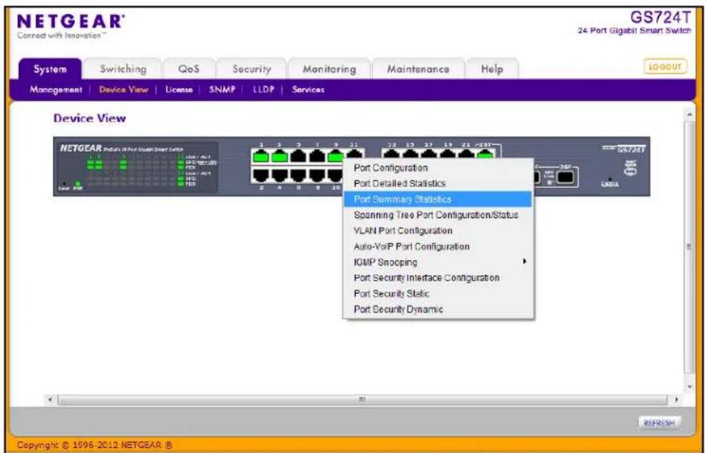
Task: Open the Monitoring tab
Action: [329, 69]
